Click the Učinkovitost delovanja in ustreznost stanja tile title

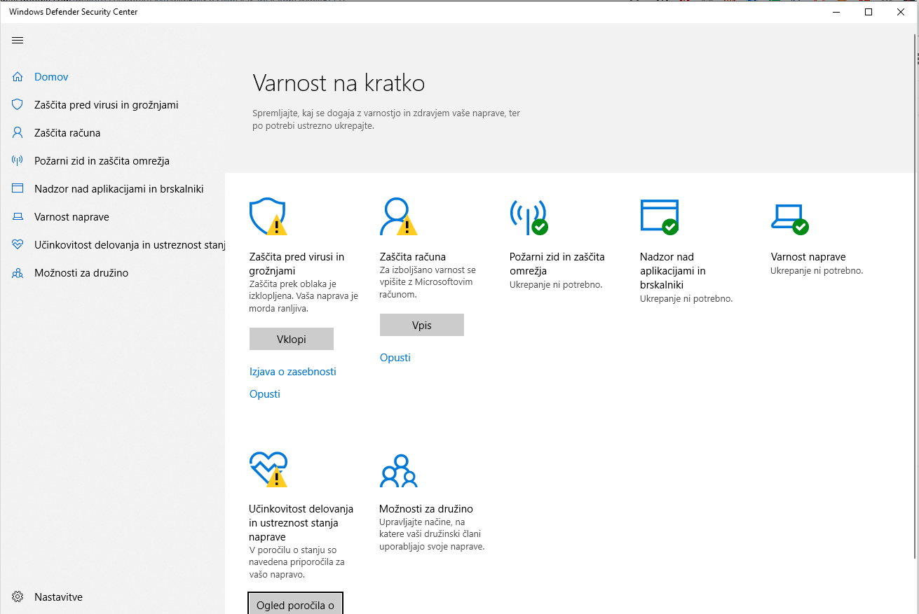click(301, 523)
